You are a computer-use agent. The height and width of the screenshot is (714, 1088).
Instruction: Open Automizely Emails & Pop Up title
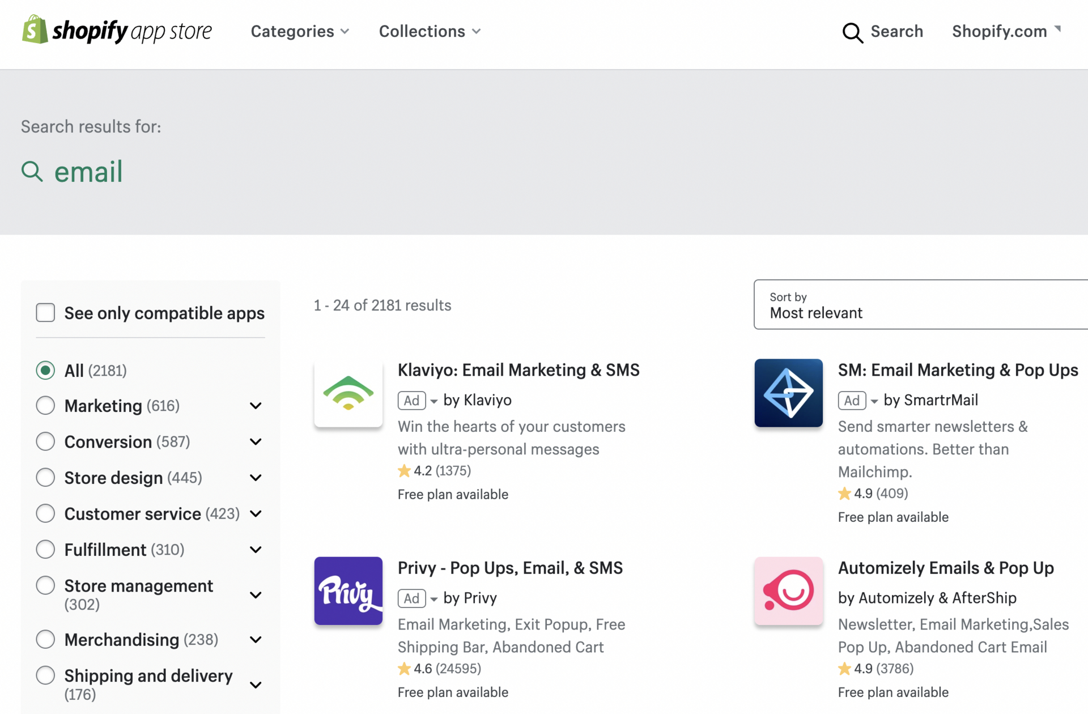click(946, 567)
